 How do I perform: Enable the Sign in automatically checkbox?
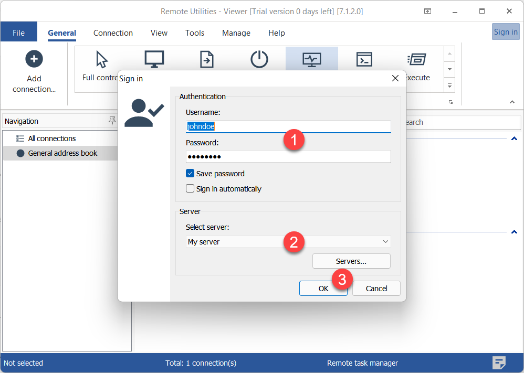(x=190, y=189)
